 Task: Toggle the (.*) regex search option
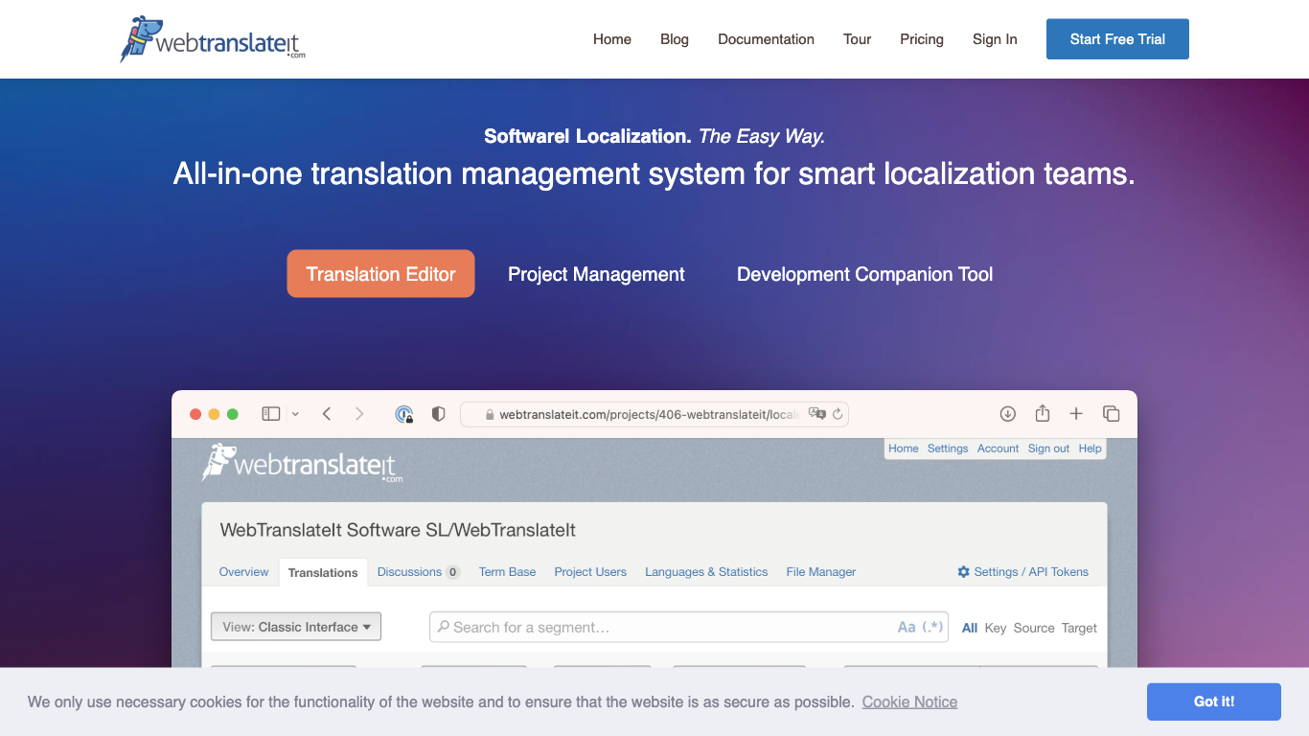[x=933, y=627]
